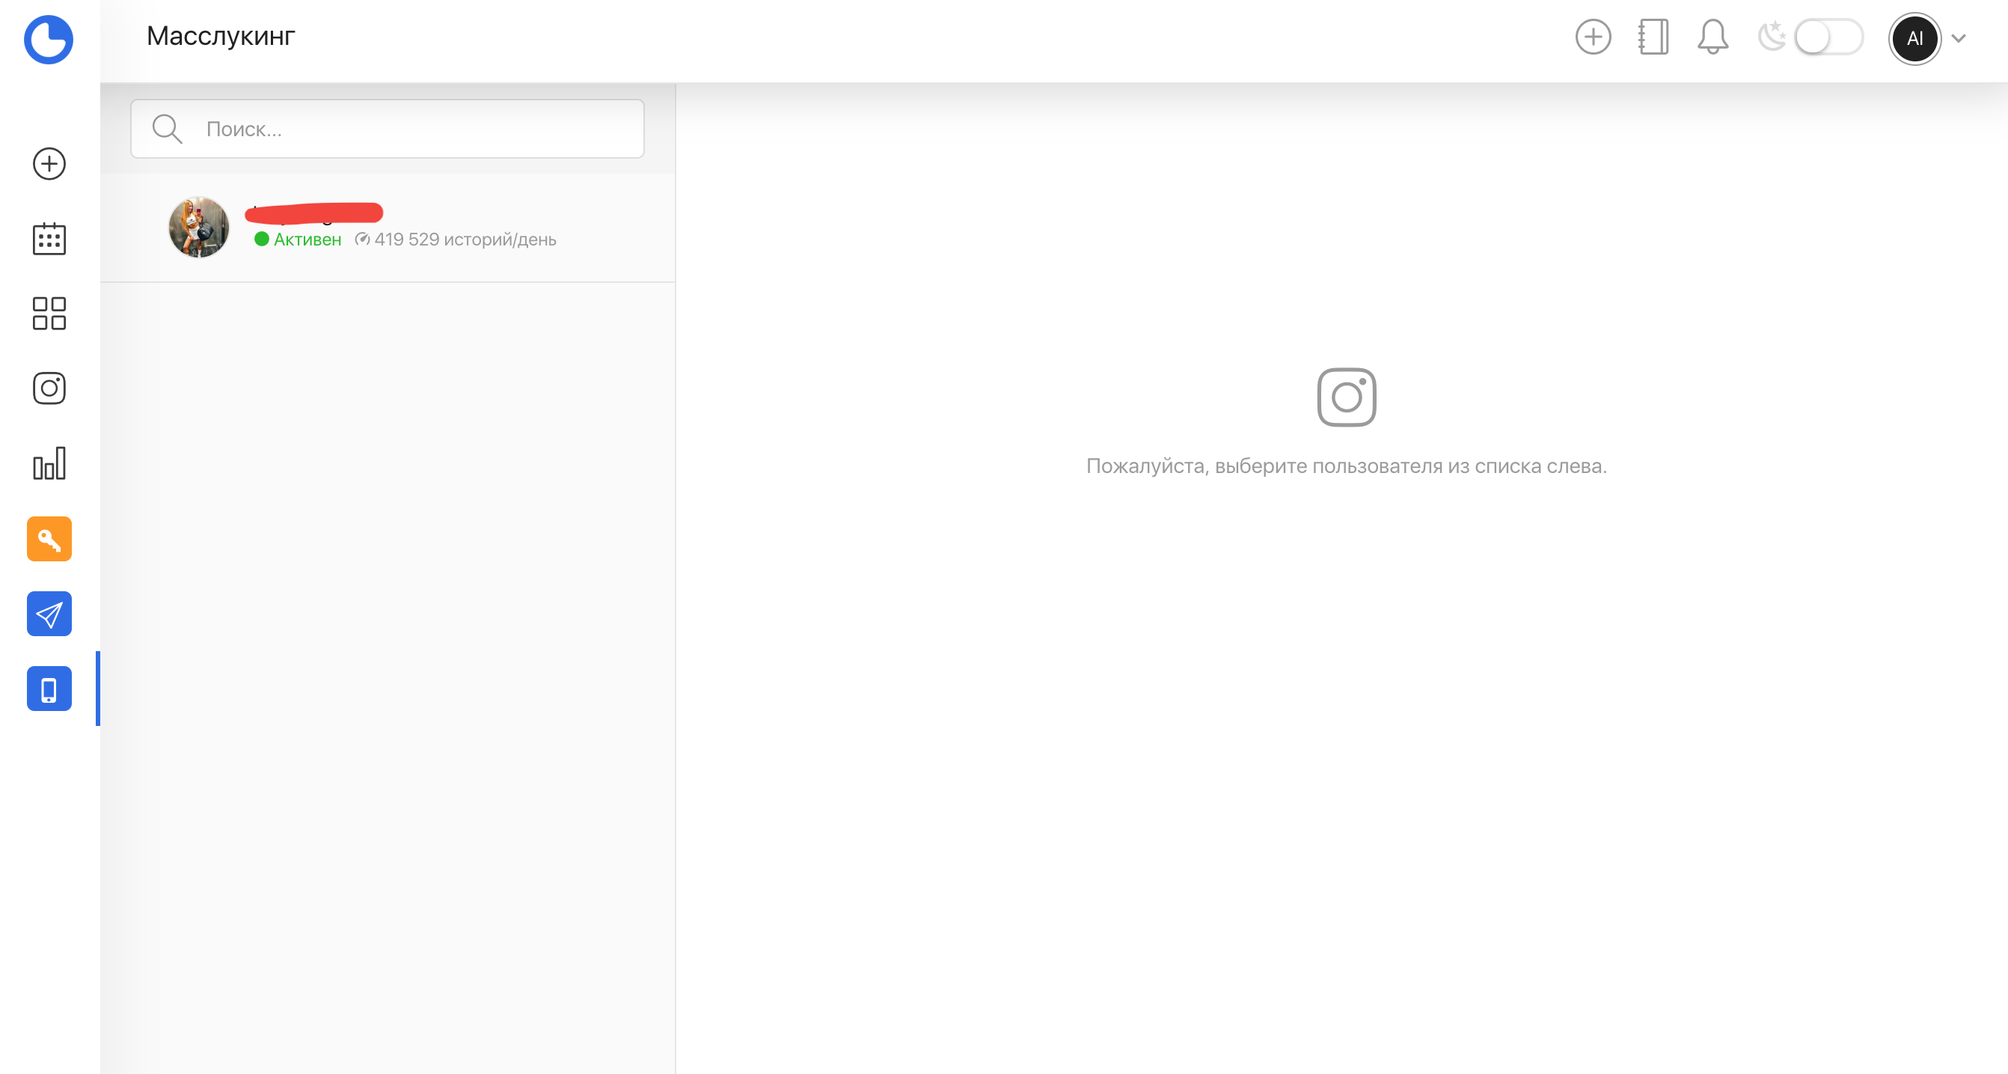Click the sidebar plus circle icon
The height and width of the screenshot is (1074, 2008).
point(49,164)
